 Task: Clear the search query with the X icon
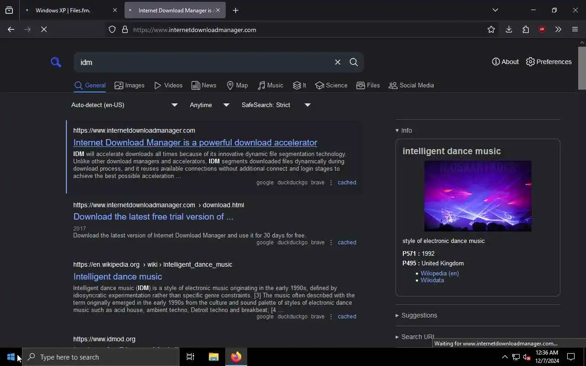click(x=337, y=62)
